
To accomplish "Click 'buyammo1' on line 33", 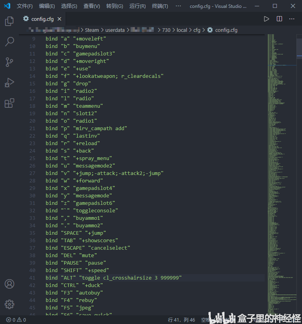I will pos(88,218).
